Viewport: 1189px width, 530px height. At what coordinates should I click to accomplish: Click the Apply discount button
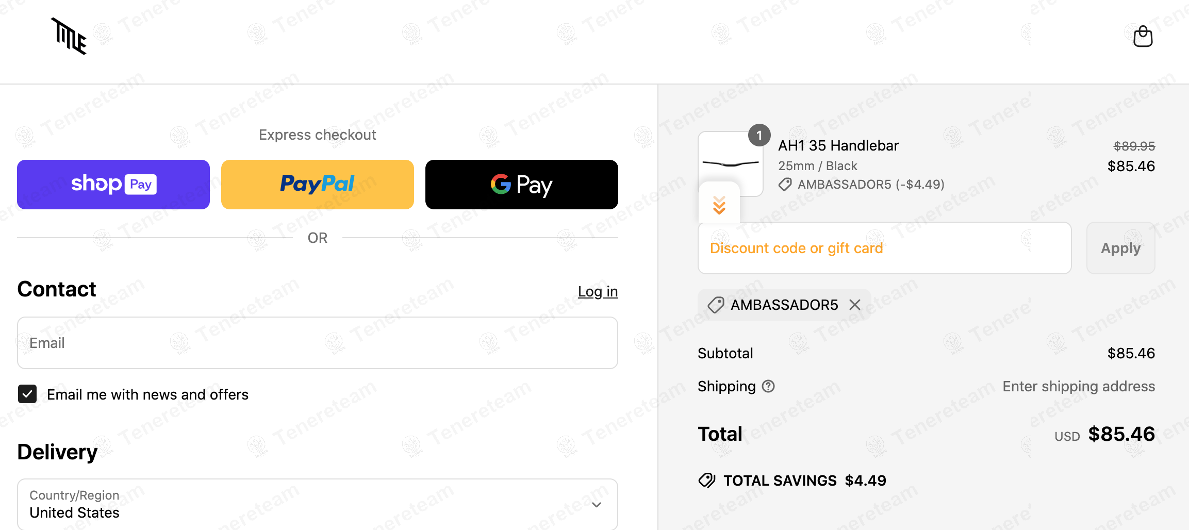1120,248
